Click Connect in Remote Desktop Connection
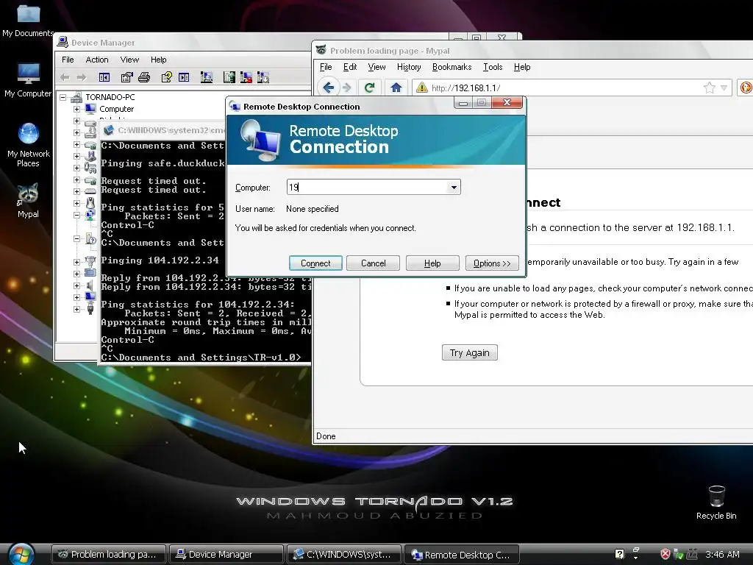Image resolution: width=753 pixels, height=565 pixels. coord(315,263)
